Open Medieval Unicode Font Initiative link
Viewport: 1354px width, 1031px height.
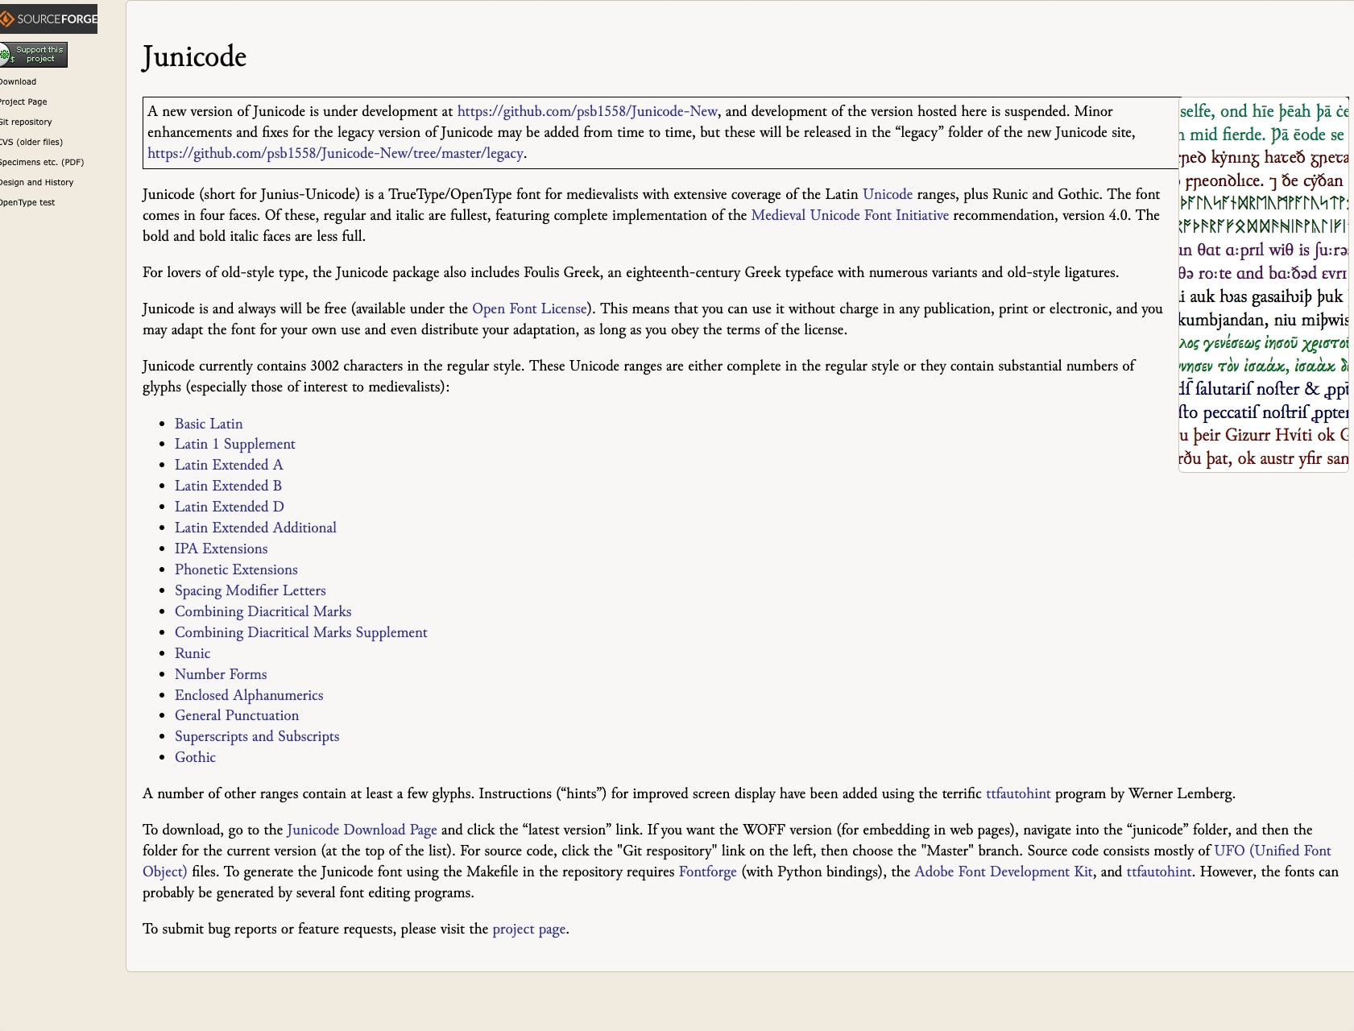850,215
